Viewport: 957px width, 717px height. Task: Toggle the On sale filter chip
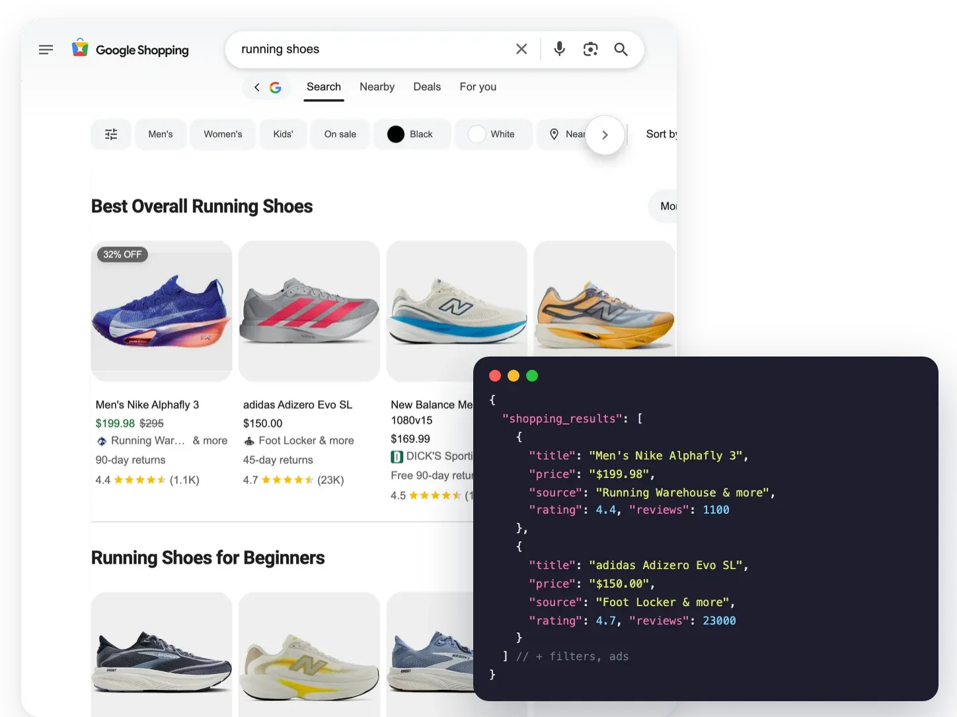coord(340,134)
